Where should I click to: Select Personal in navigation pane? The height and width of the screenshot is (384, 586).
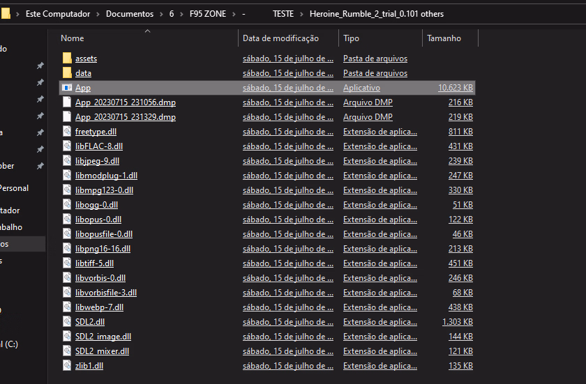pos(14,188)
